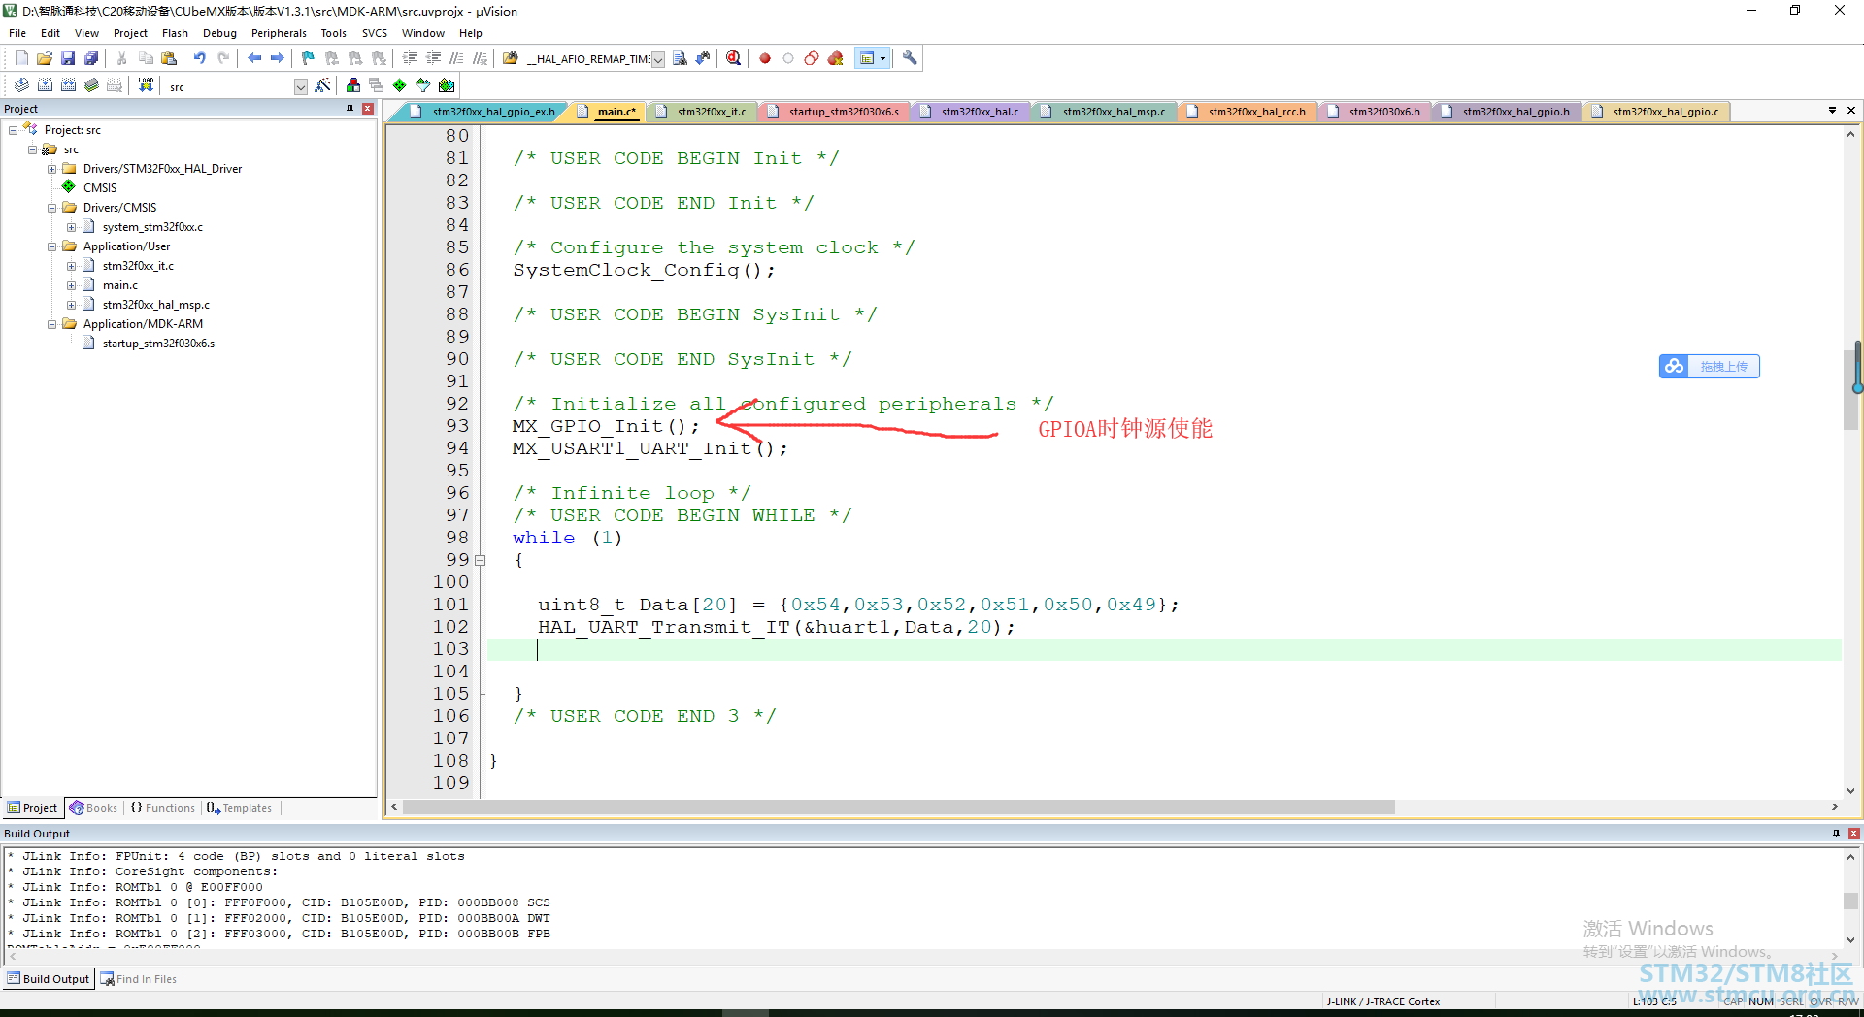Select startup_stm32f030x6.s in project tree
The width and height of the screenshot is (1864, 1017).
[158, 344]
